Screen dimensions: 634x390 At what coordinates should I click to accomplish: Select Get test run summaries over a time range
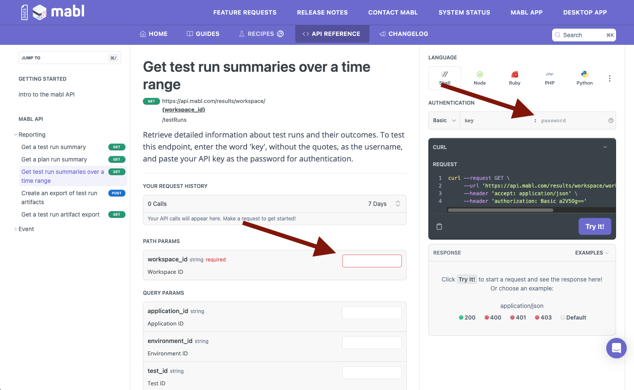pos(63,176)
